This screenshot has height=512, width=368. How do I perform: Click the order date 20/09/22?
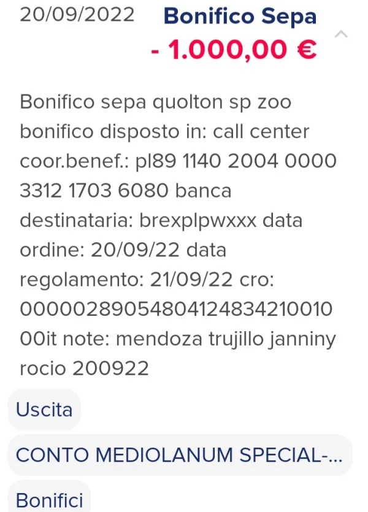coord(134,250)
